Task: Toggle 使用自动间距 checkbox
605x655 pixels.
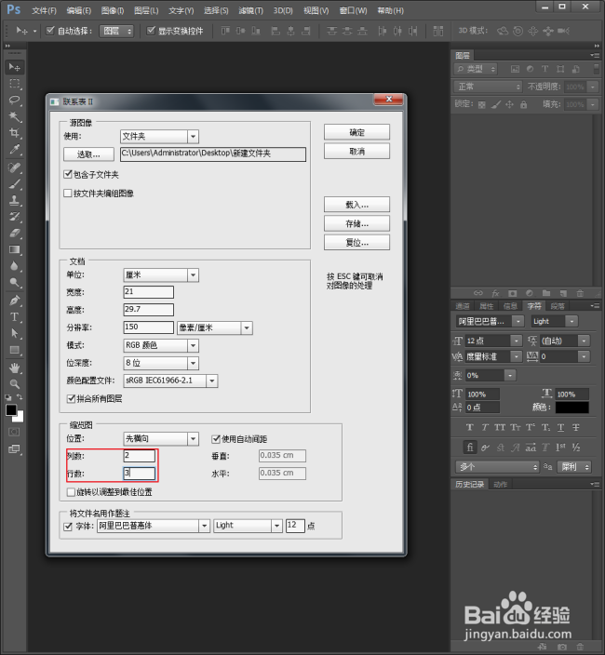Action: point(216,438)
